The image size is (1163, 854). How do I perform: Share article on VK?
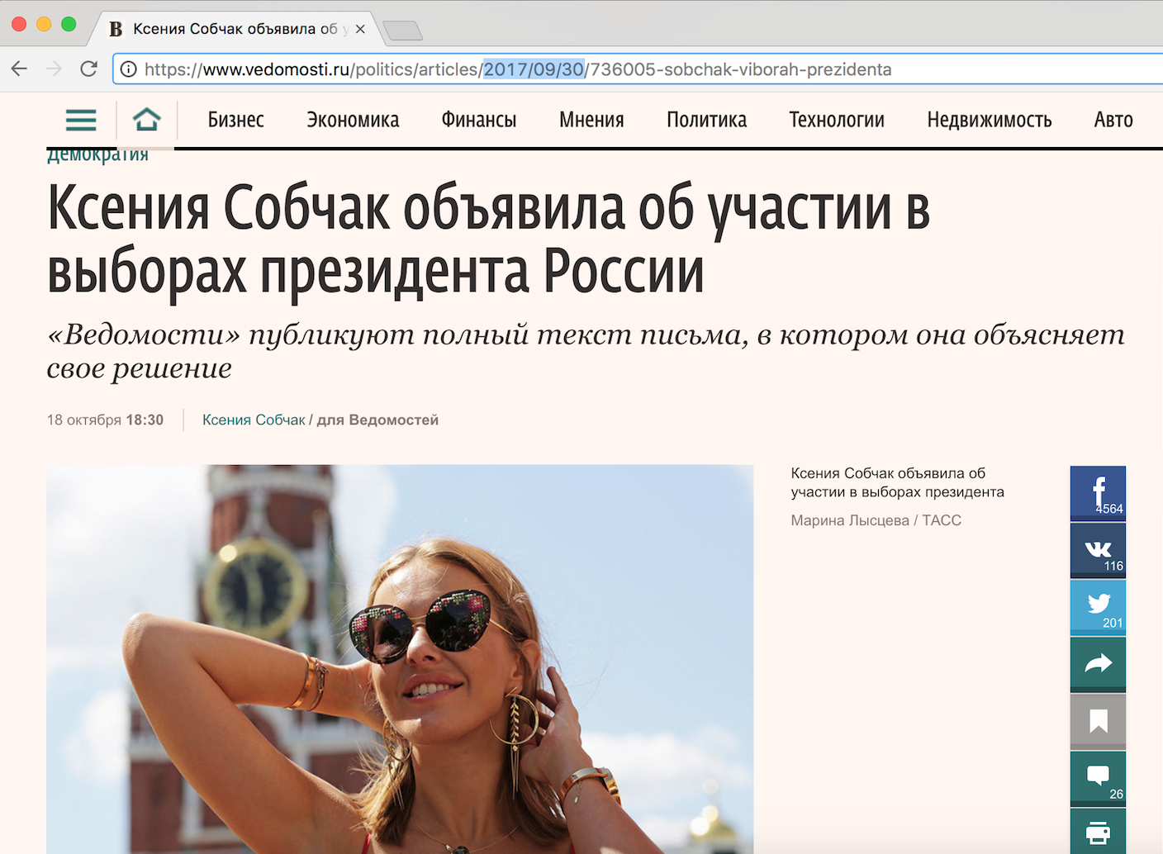pyautogui.click(x=1098, y=551)
